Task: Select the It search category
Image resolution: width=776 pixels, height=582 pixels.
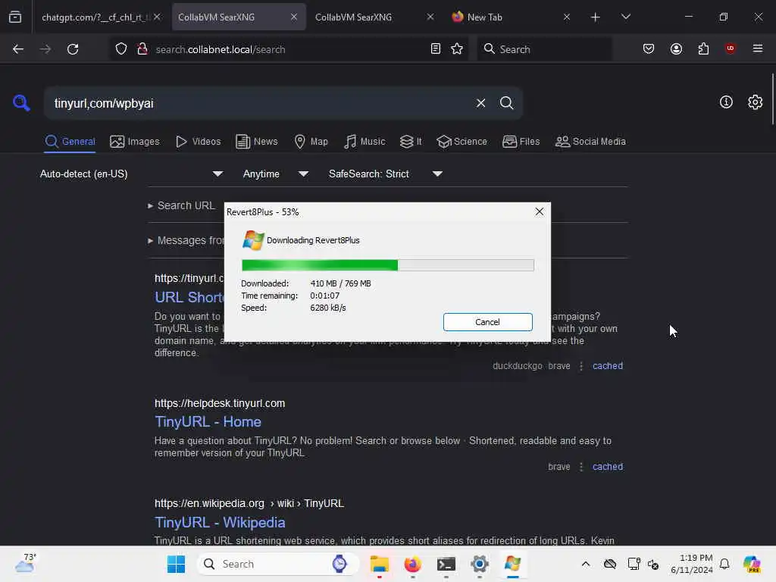Action: pos(411,142)
